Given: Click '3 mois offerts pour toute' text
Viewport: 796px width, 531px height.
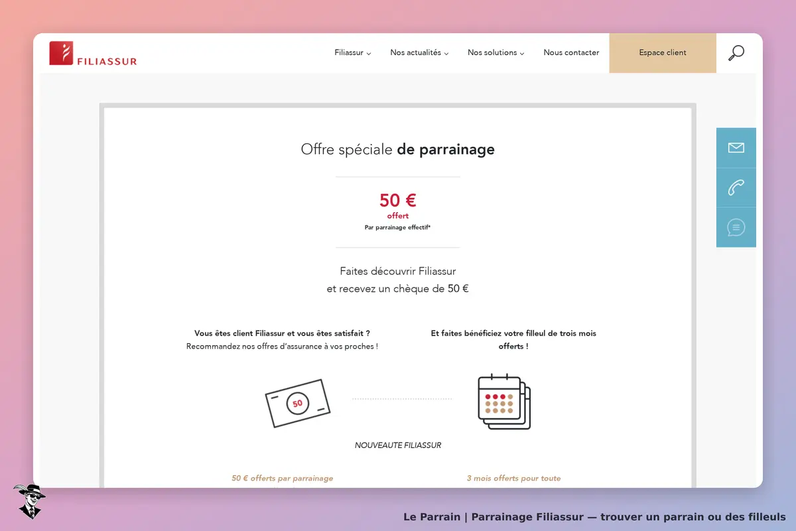Looking at the screenshot, I should tap(513, 478).
